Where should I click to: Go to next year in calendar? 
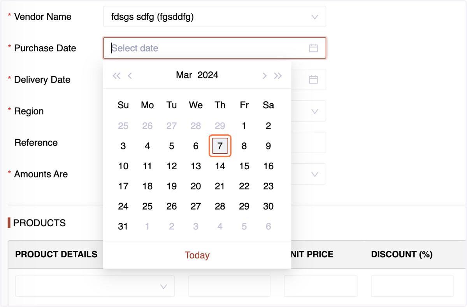(x=278, y=75)
